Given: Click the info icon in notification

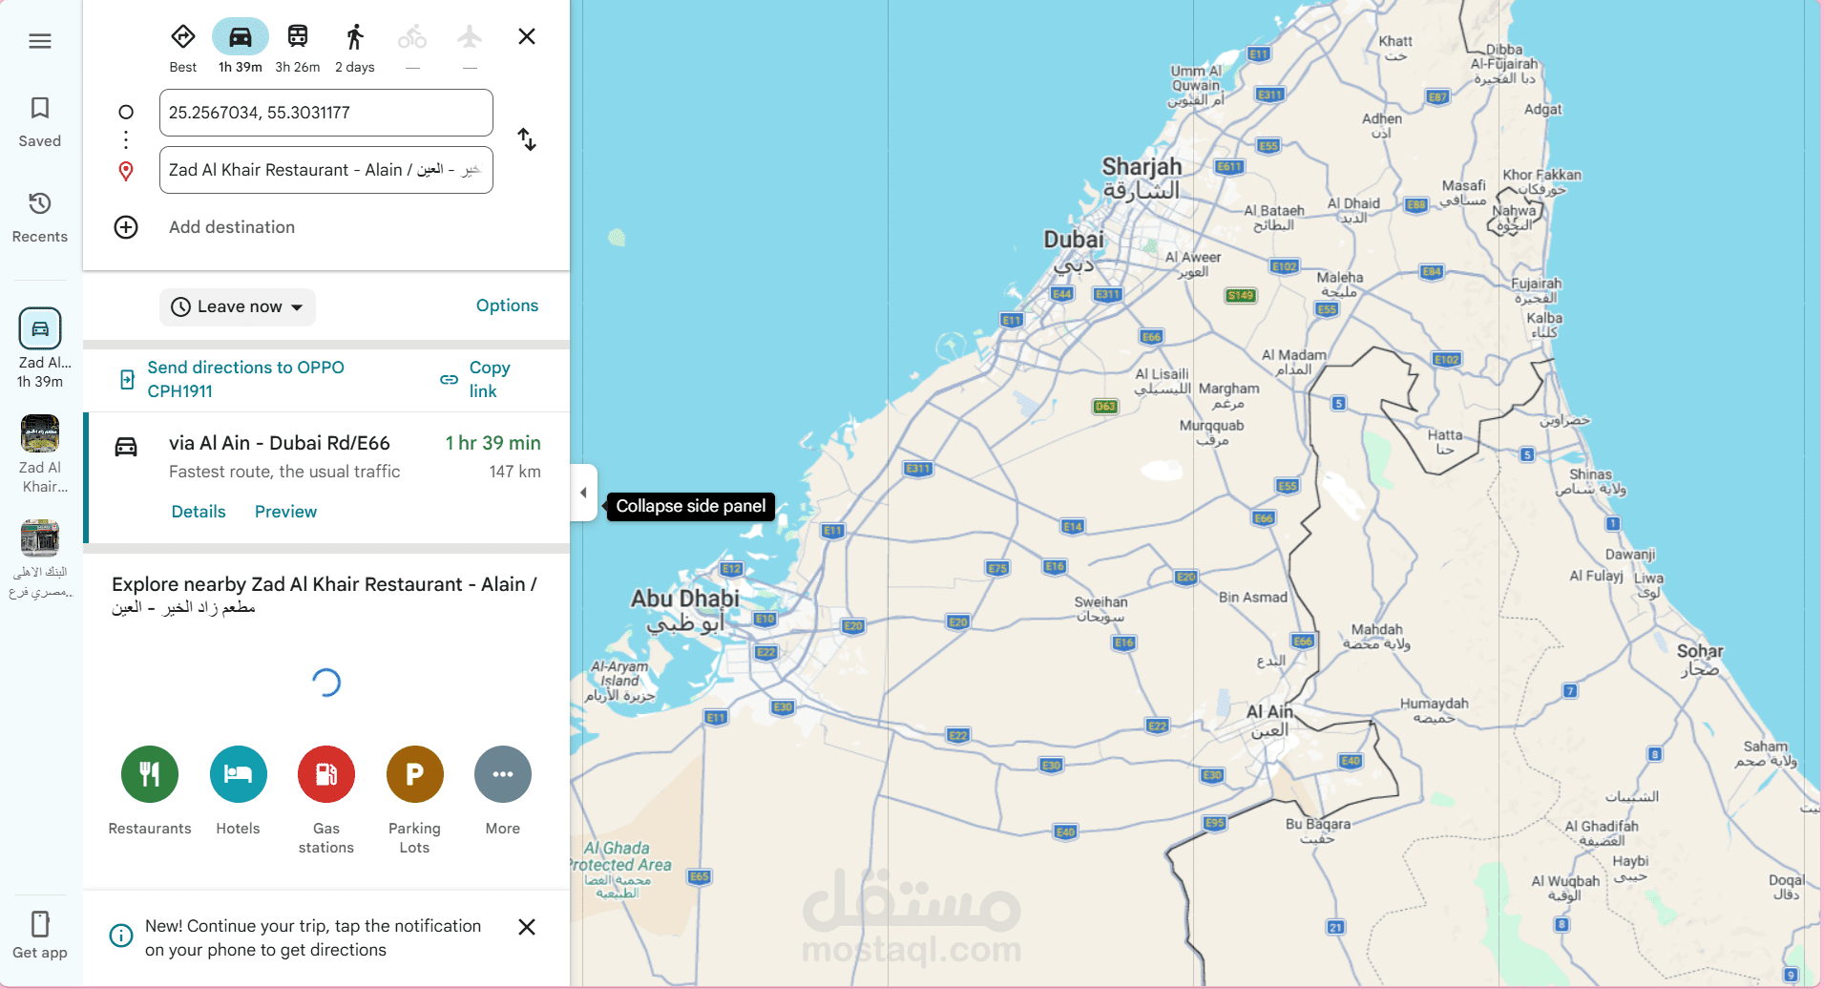Looking at the screenshot, I should (x=121, y=936).
